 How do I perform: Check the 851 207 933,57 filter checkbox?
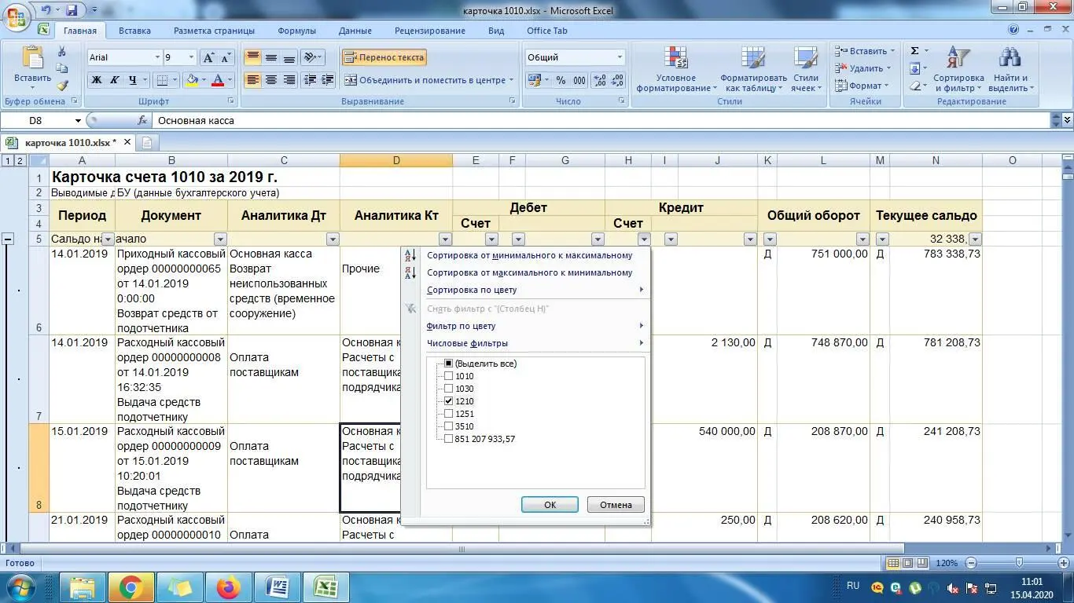449,439
